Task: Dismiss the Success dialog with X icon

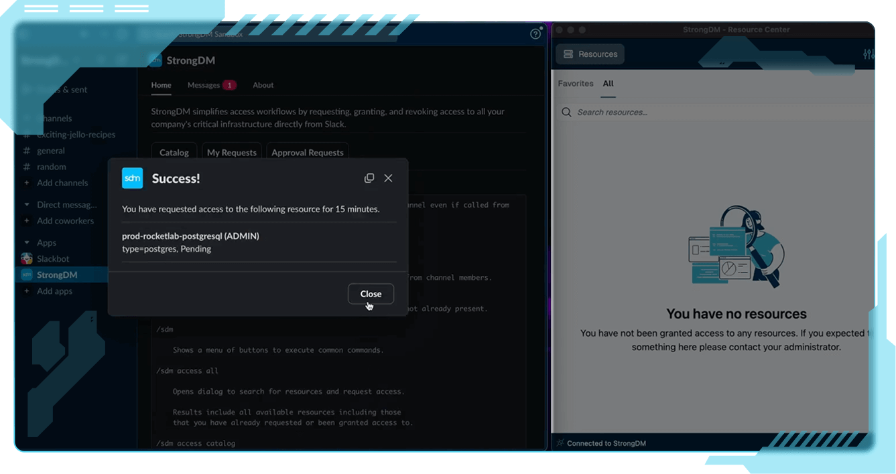Action: coord(388,178)
